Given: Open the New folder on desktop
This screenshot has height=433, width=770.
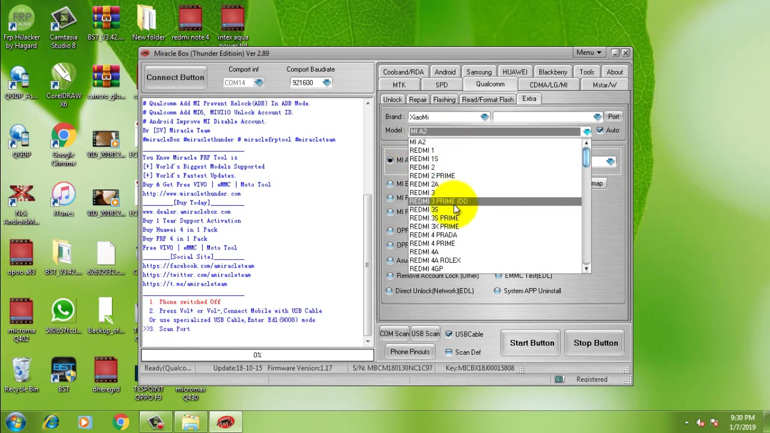Looking at the screenshot, I should (148, 24).
